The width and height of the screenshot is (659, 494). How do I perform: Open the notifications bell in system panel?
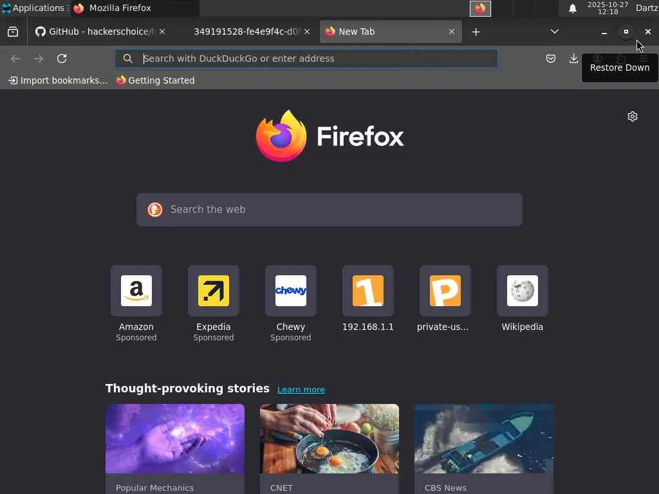pos(572,8)
